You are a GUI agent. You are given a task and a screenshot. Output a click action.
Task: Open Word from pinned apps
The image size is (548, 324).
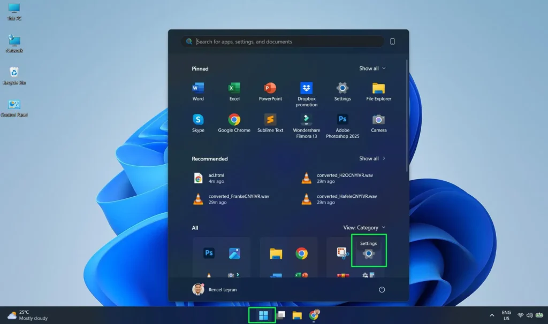[198, 89]
